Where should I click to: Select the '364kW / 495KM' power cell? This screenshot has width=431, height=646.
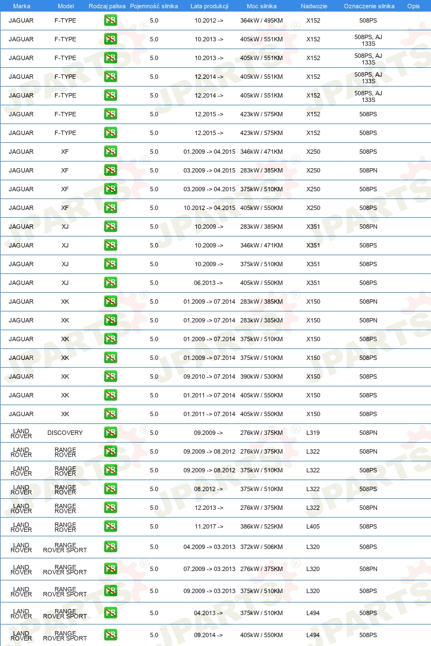pos(262,20)
